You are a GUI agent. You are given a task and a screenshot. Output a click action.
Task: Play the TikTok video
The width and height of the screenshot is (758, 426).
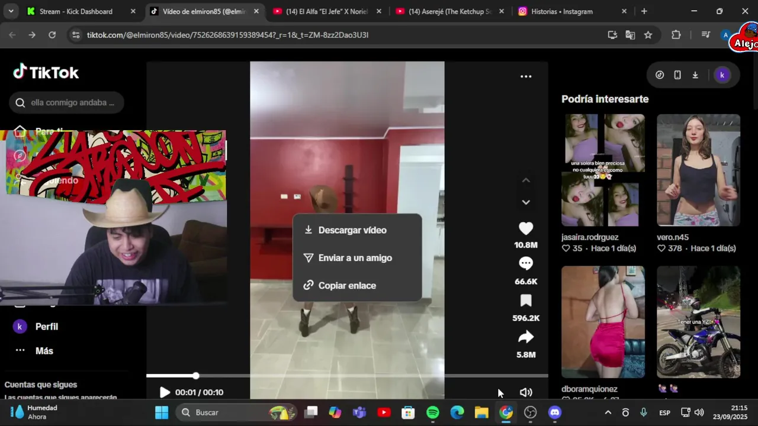[x=165, y=392]
